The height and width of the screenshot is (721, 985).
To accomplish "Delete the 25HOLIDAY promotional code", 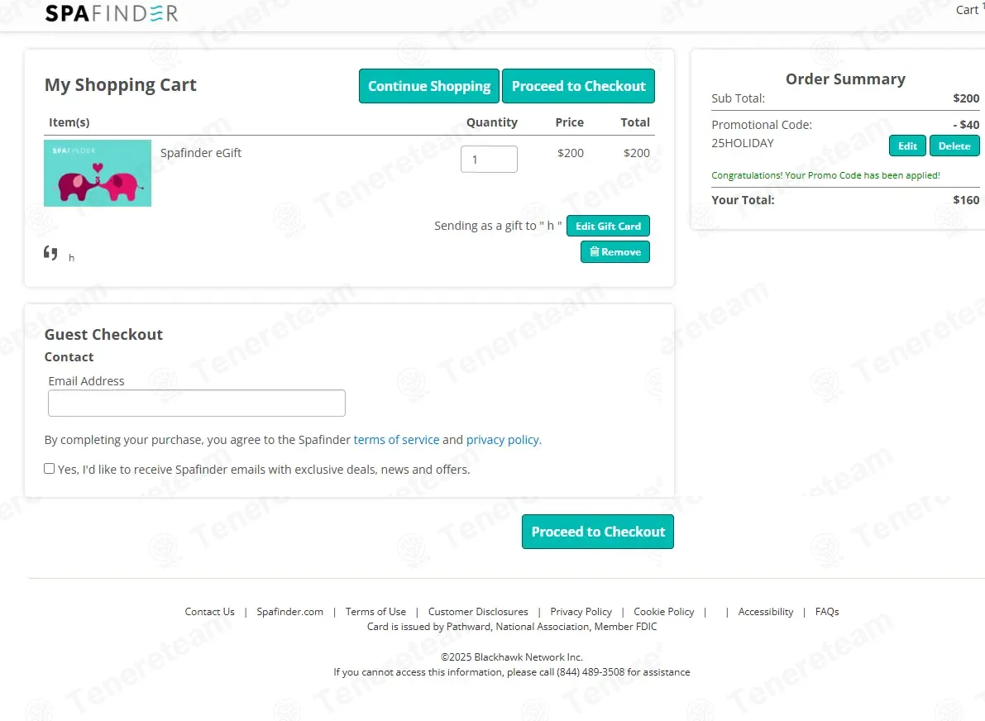I will coord(954,146).
